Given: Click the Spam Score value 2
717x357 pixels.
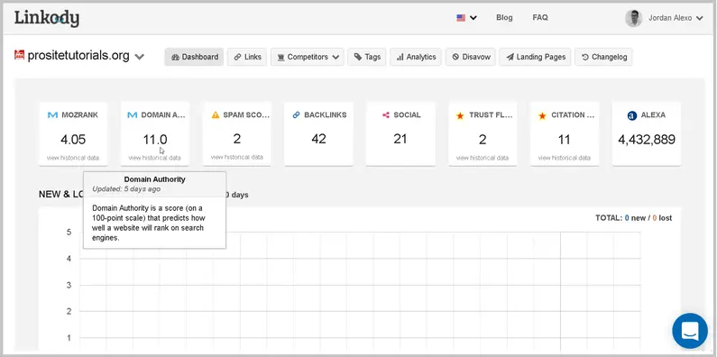Looking at the screenshot, I should point(237,139).
